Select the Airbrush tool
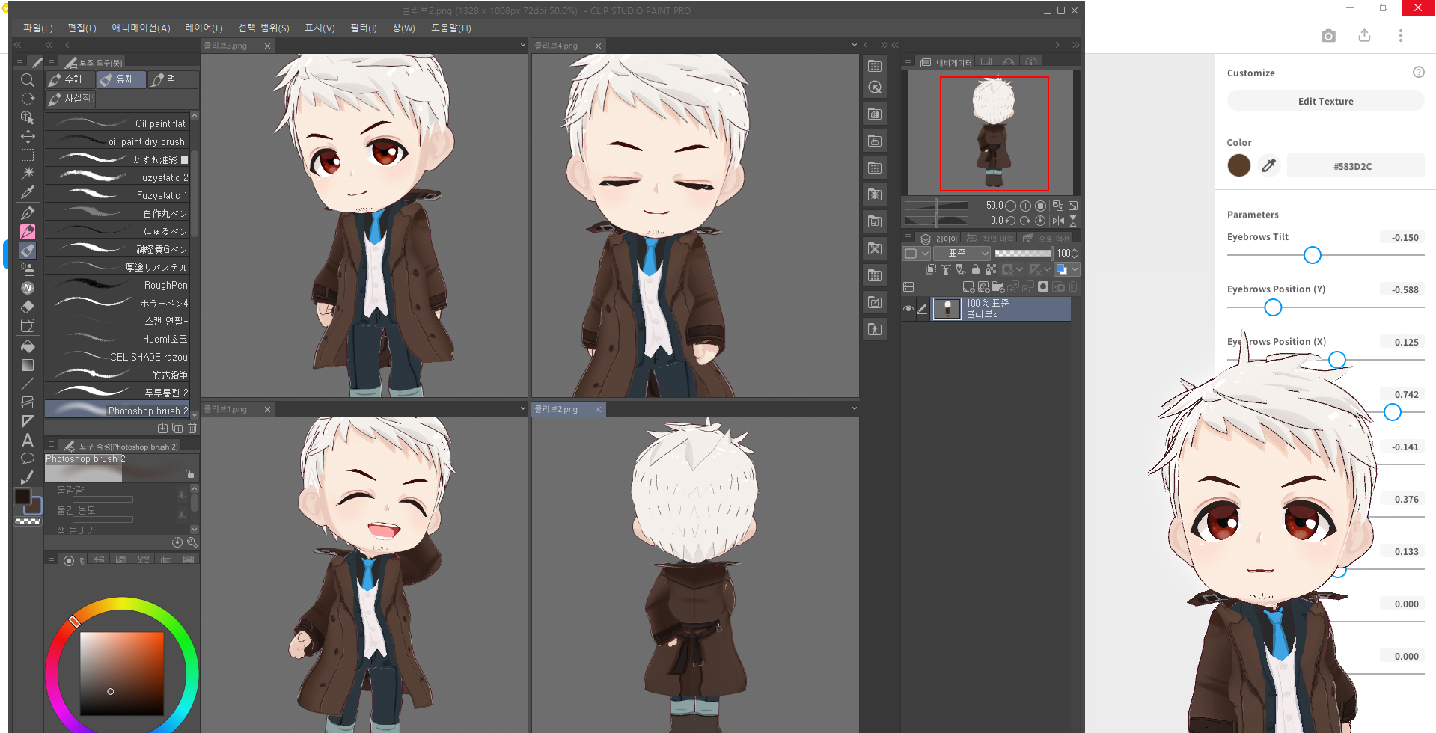Image resolution: width=1436 pixels, height=733 pixels. pos(28,269)
